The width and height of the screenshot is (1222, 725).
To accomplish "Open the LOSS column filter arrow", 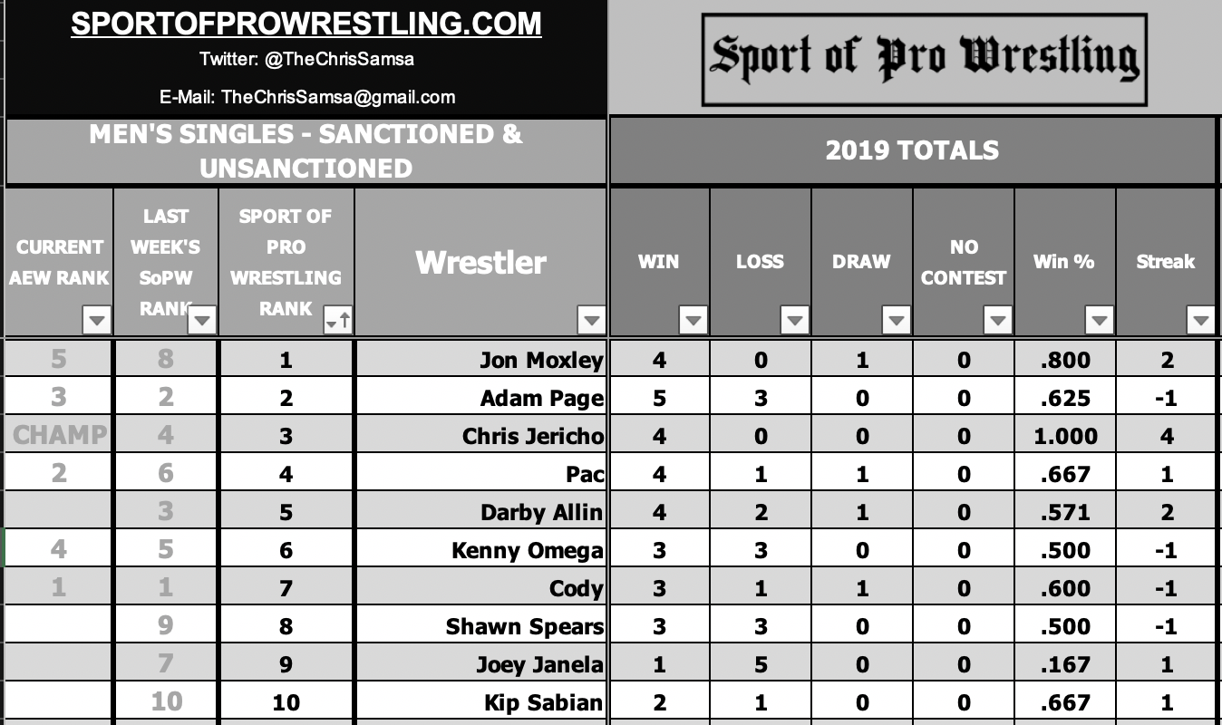I will pos(795,320).
